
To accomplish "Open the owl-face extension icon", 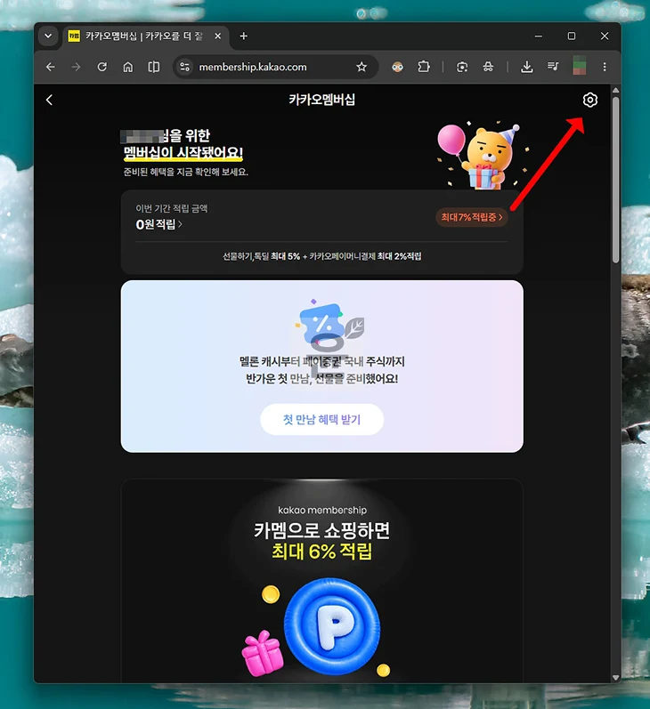I will point(397,67).
